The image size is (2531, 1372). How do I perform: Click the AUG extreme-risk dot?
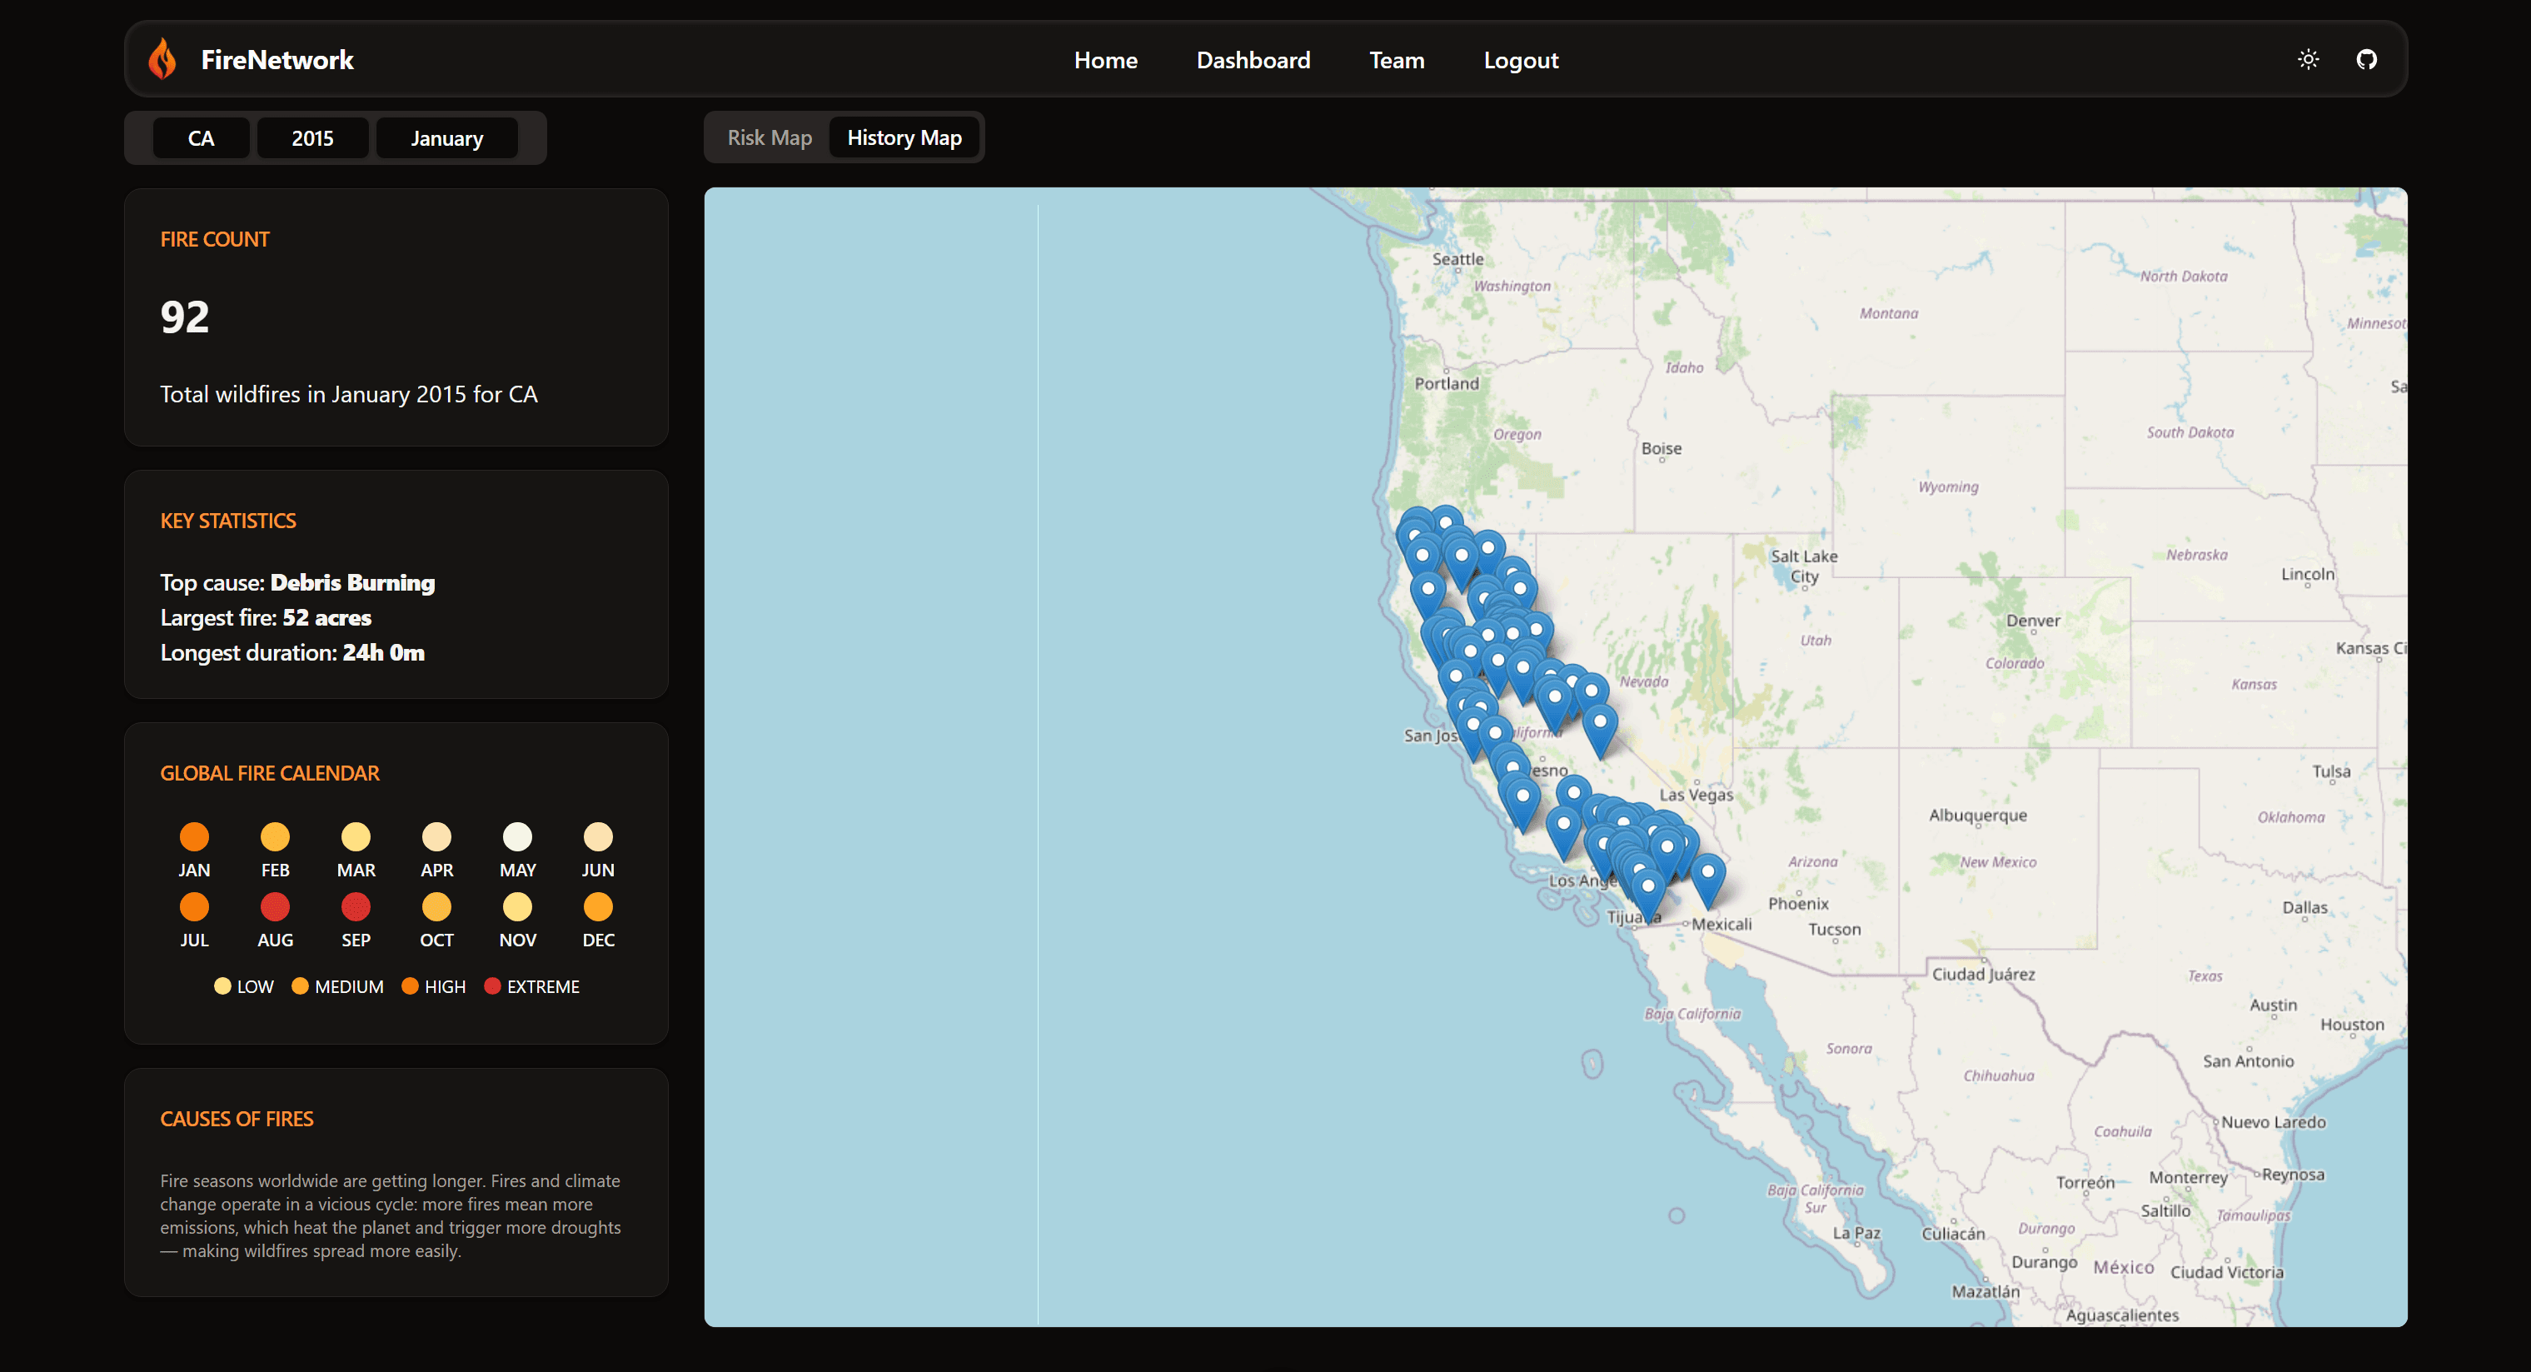coord(275,906)
